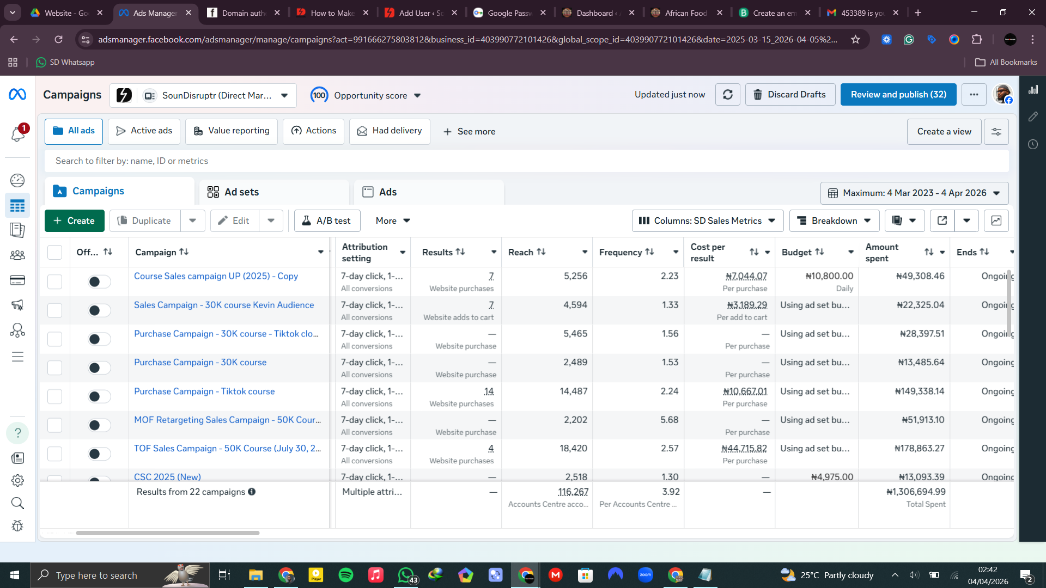This screenshot has height=588, width=1046.
Task: Click the A/B test button
Action: point(327,220)
